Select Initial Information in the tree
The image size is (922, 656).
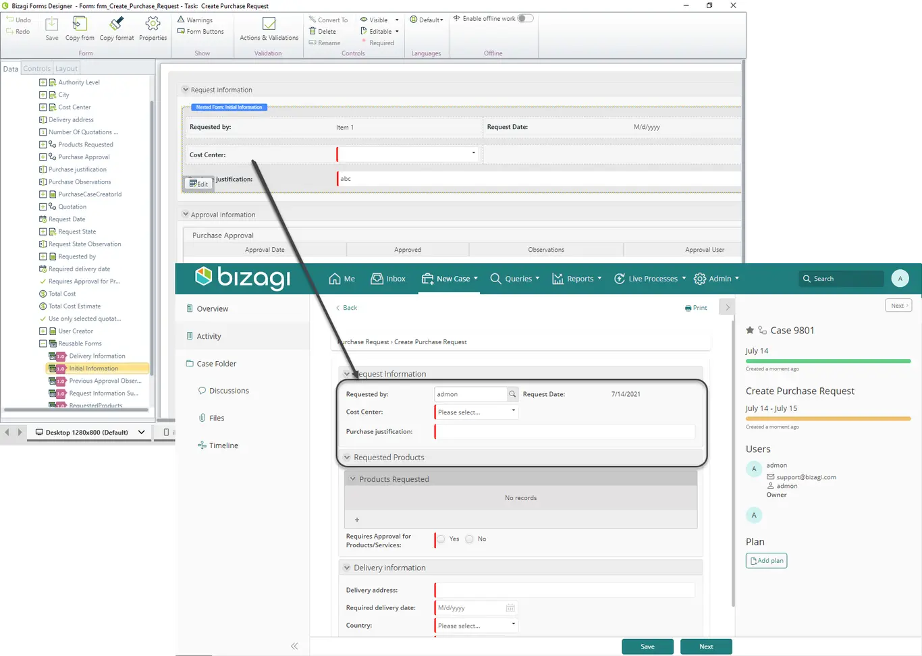(97, 368)
